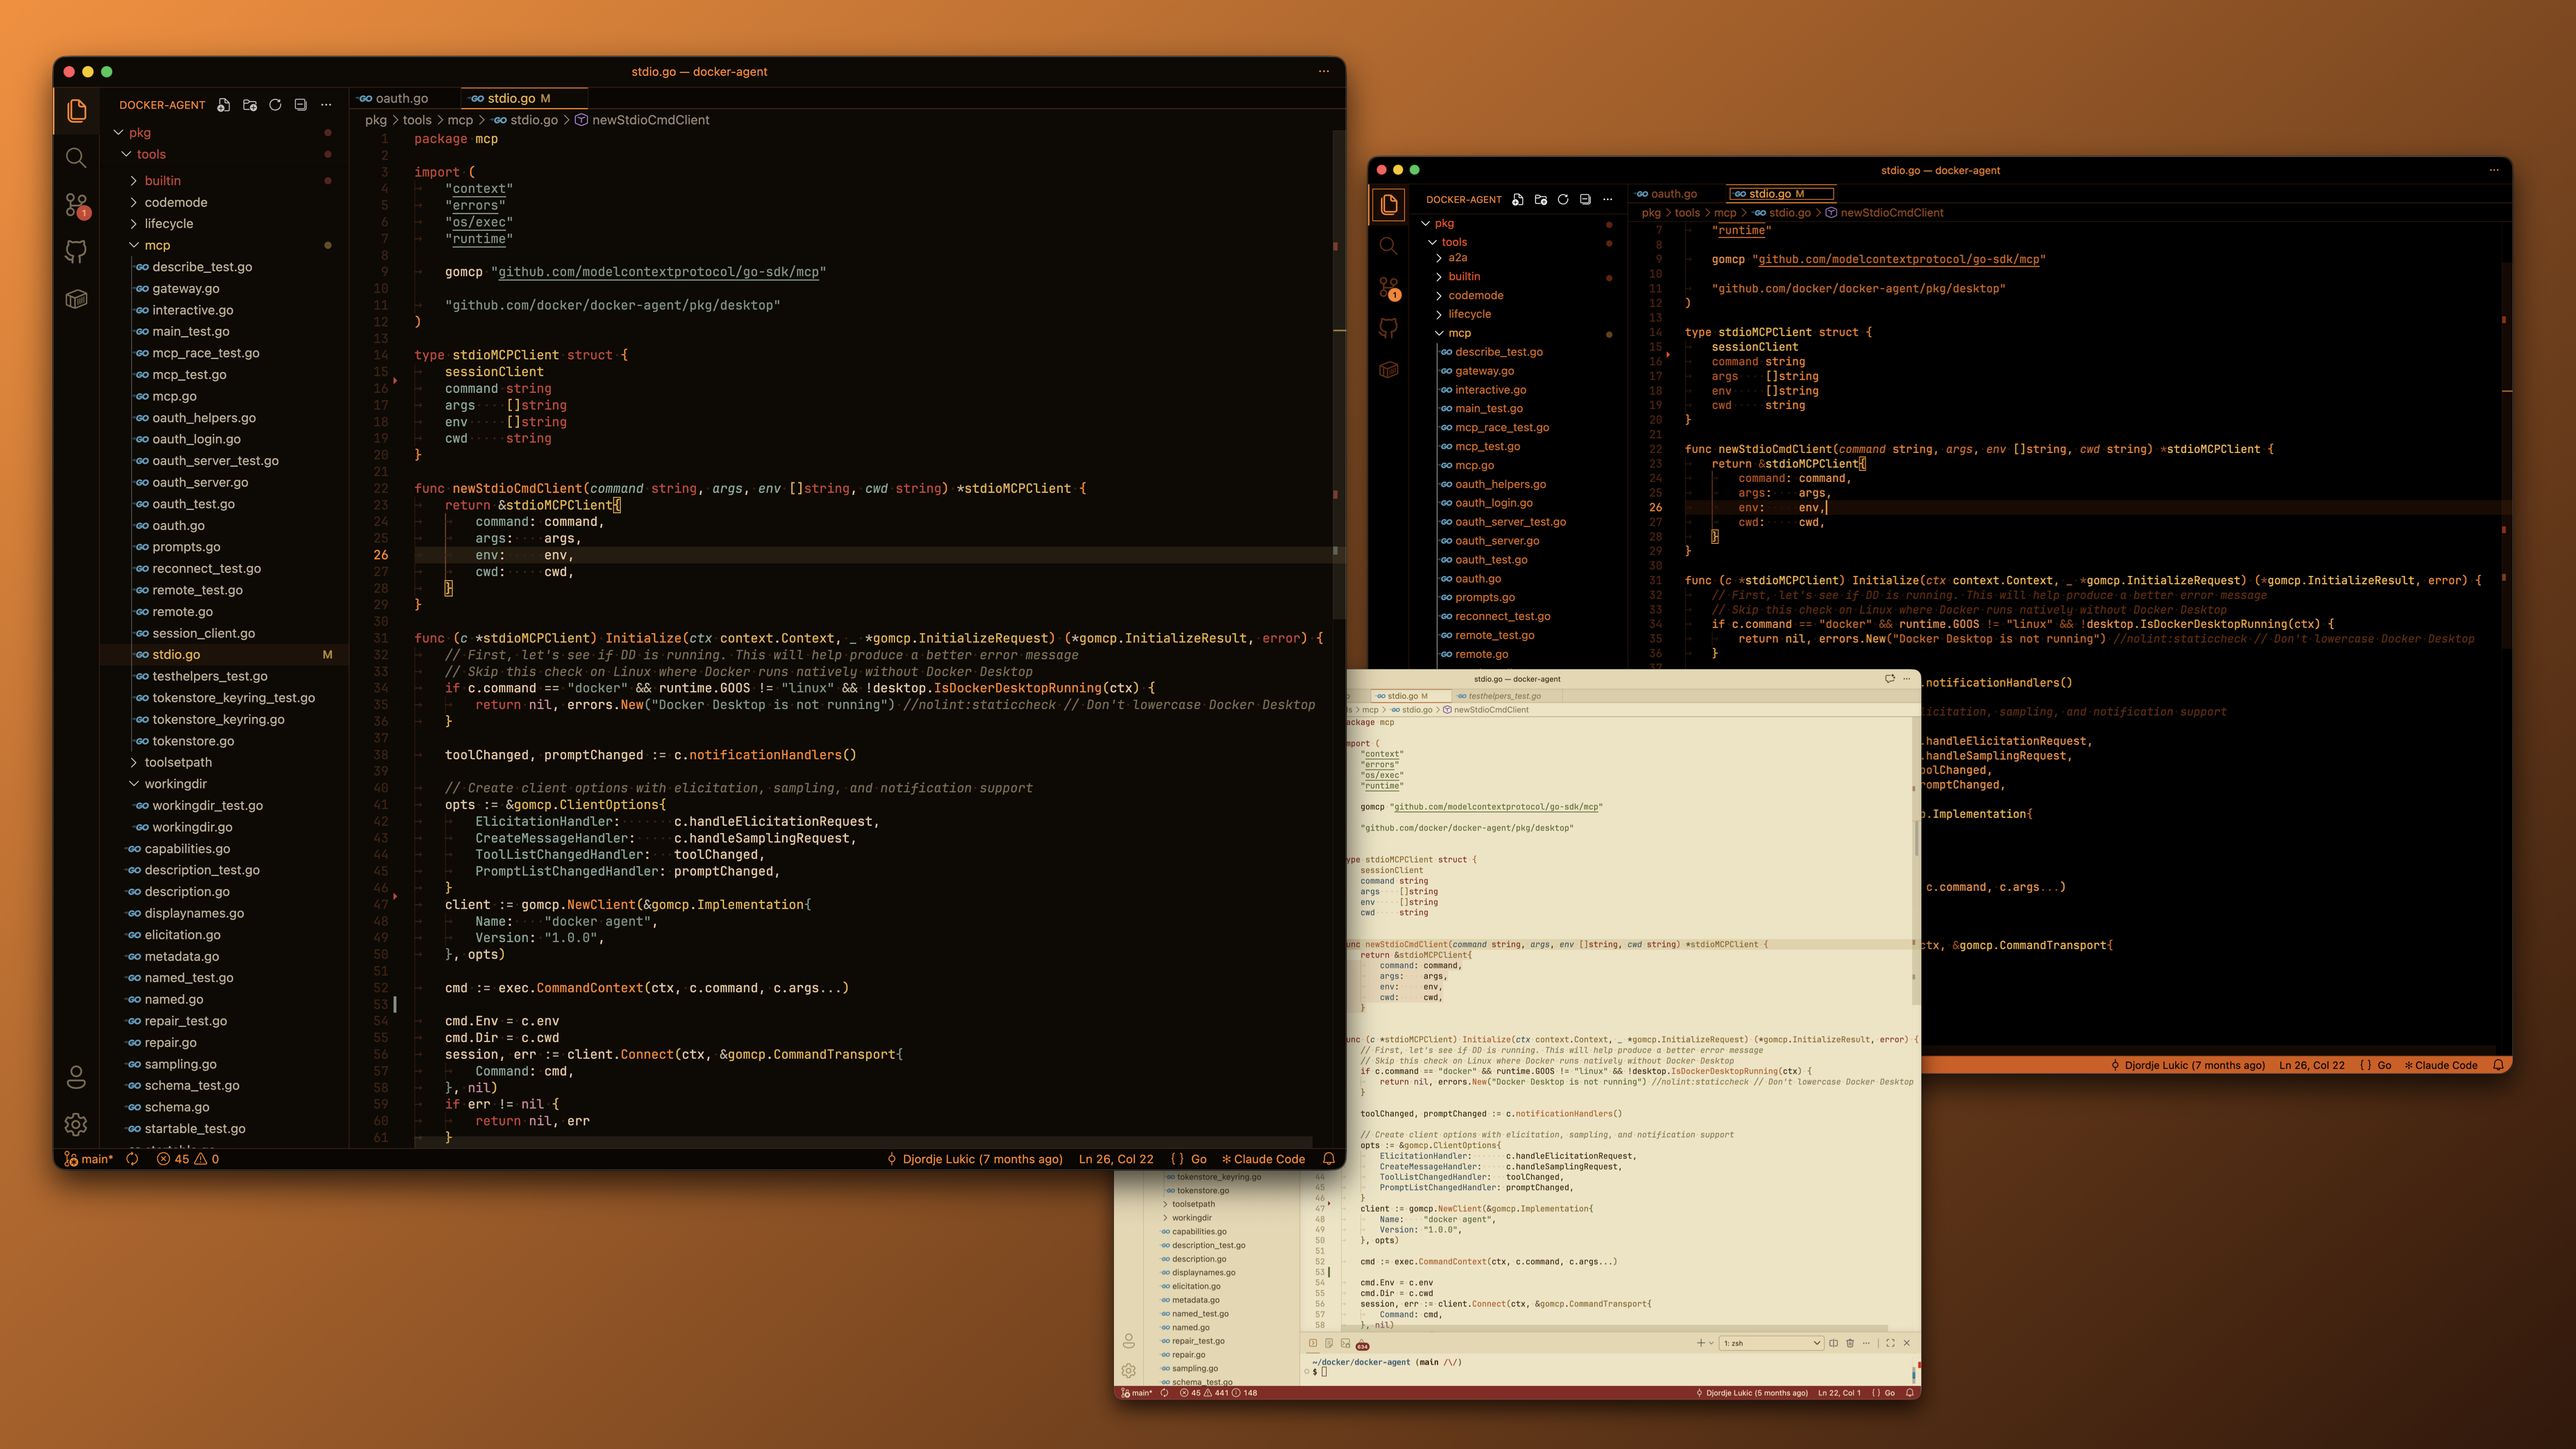Open Manage gear icon in left window

tap(76, 1124)
